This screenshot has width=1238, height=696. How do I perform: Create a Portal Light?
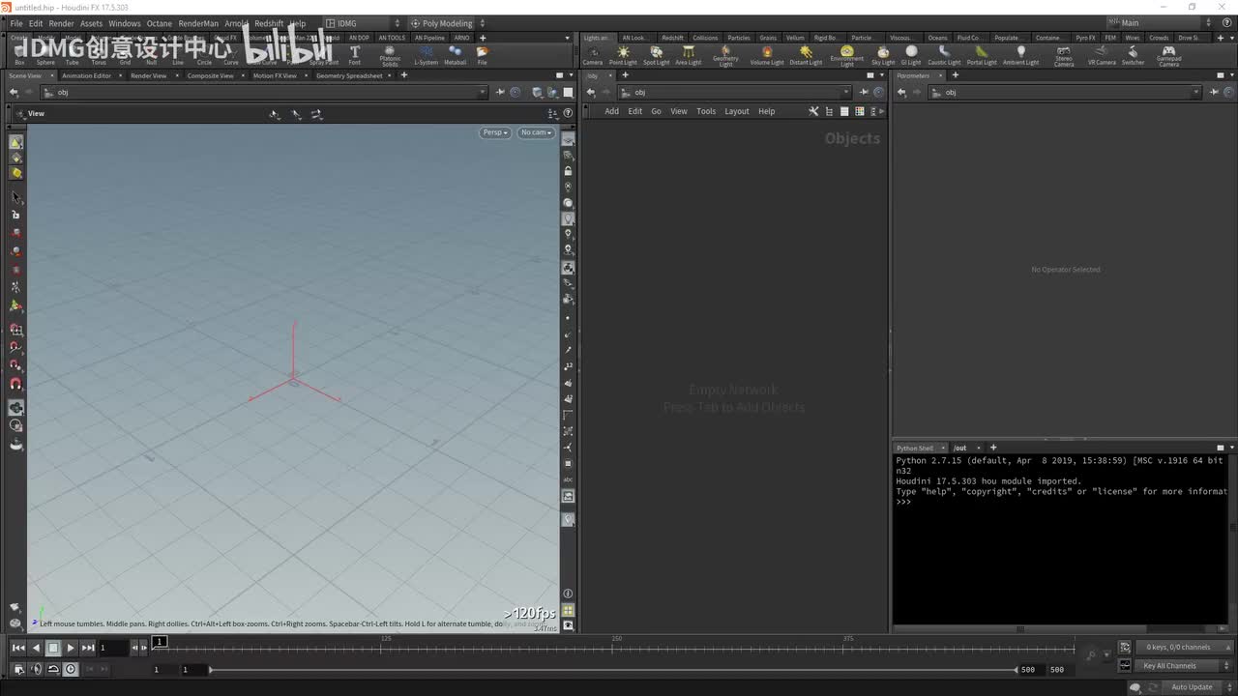point(982,55)
